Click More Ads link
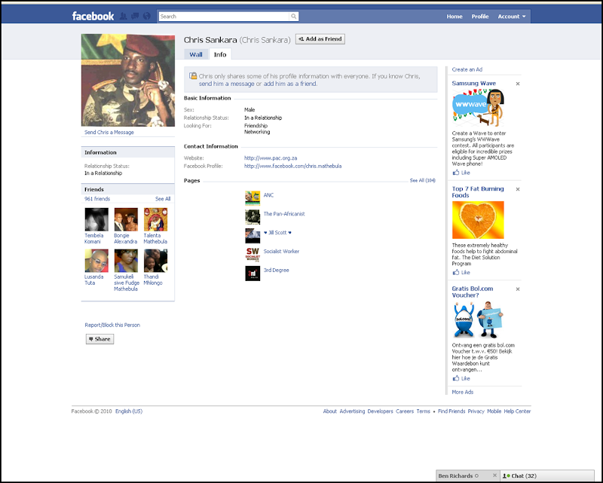Image resolution: width=603 pixels, height=483 pixels. pos(463,393)
